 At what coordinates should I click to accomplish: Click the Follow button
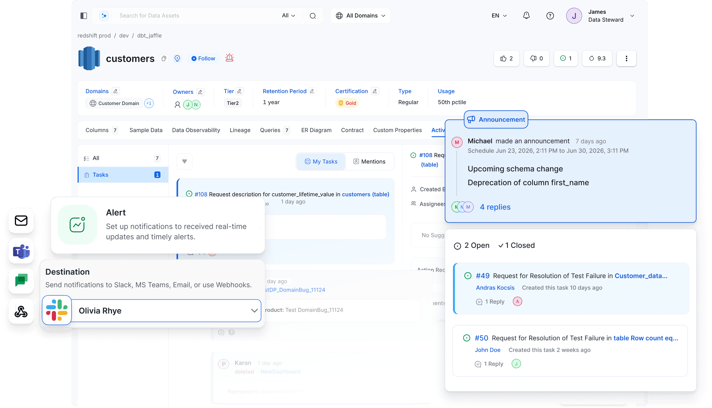[x=203, y=58]
